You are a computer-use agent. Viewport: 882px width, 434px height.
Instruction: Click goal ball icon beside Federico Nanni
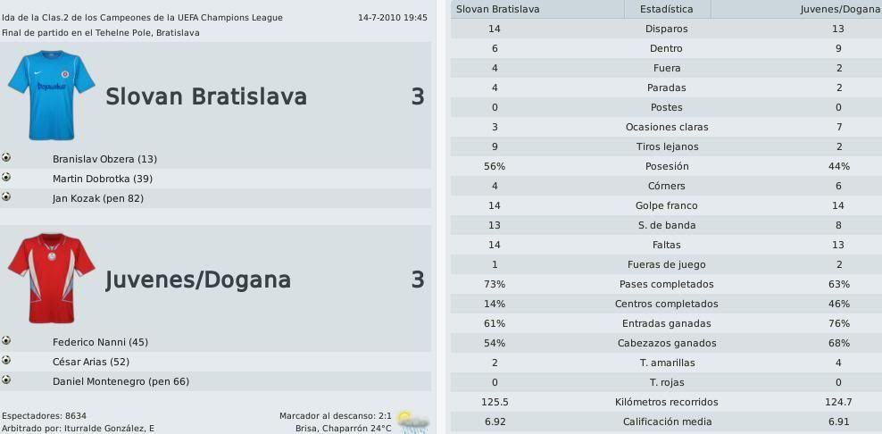[6, 340]
